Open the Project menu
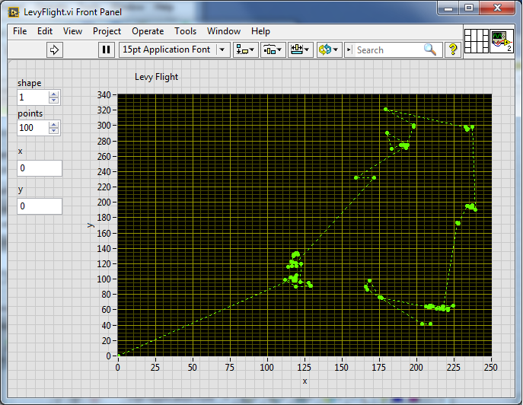Screen dimensions: 523x405 107,31
